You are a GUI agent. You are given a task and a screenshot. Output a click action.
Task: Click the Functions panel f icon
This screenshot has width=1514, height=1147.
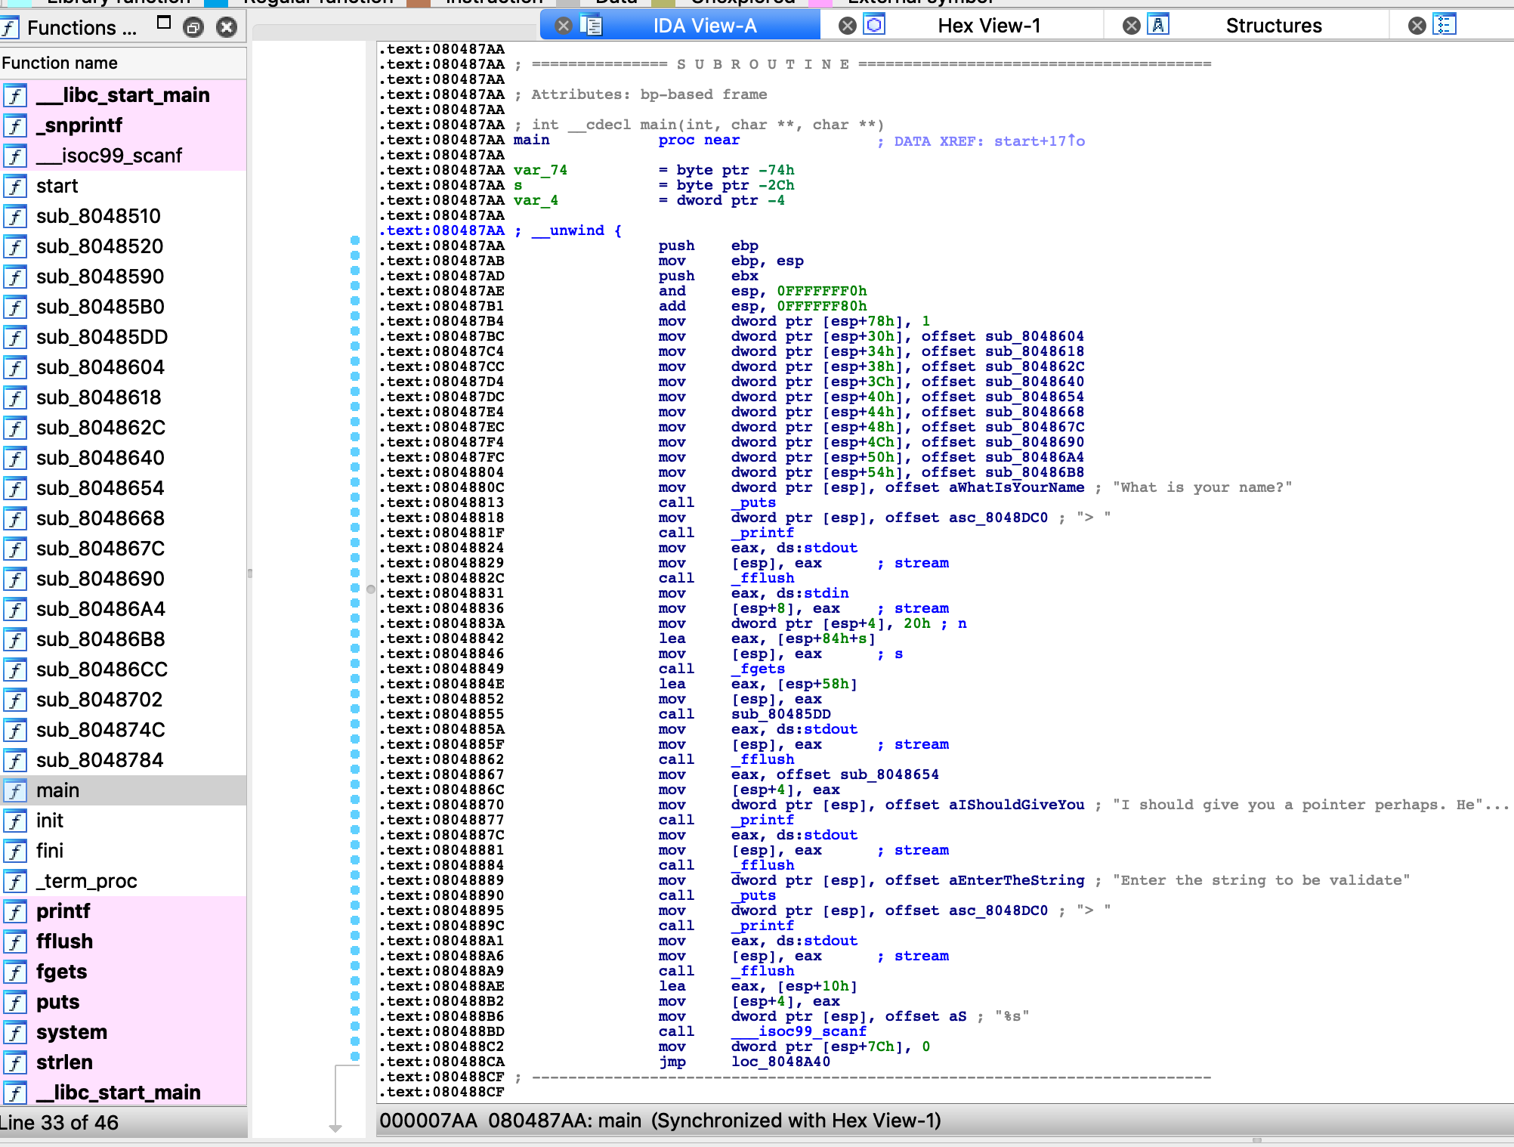coord(11,28)
